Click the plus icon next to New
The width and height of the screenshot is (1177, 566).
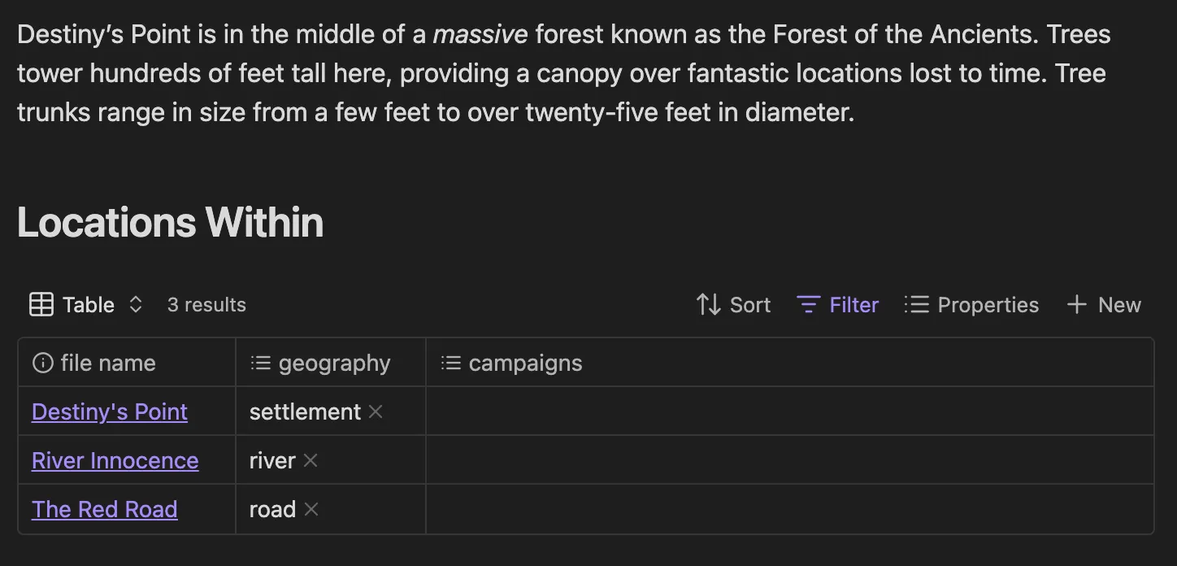pyautogui.click(x=1075, y=304)
